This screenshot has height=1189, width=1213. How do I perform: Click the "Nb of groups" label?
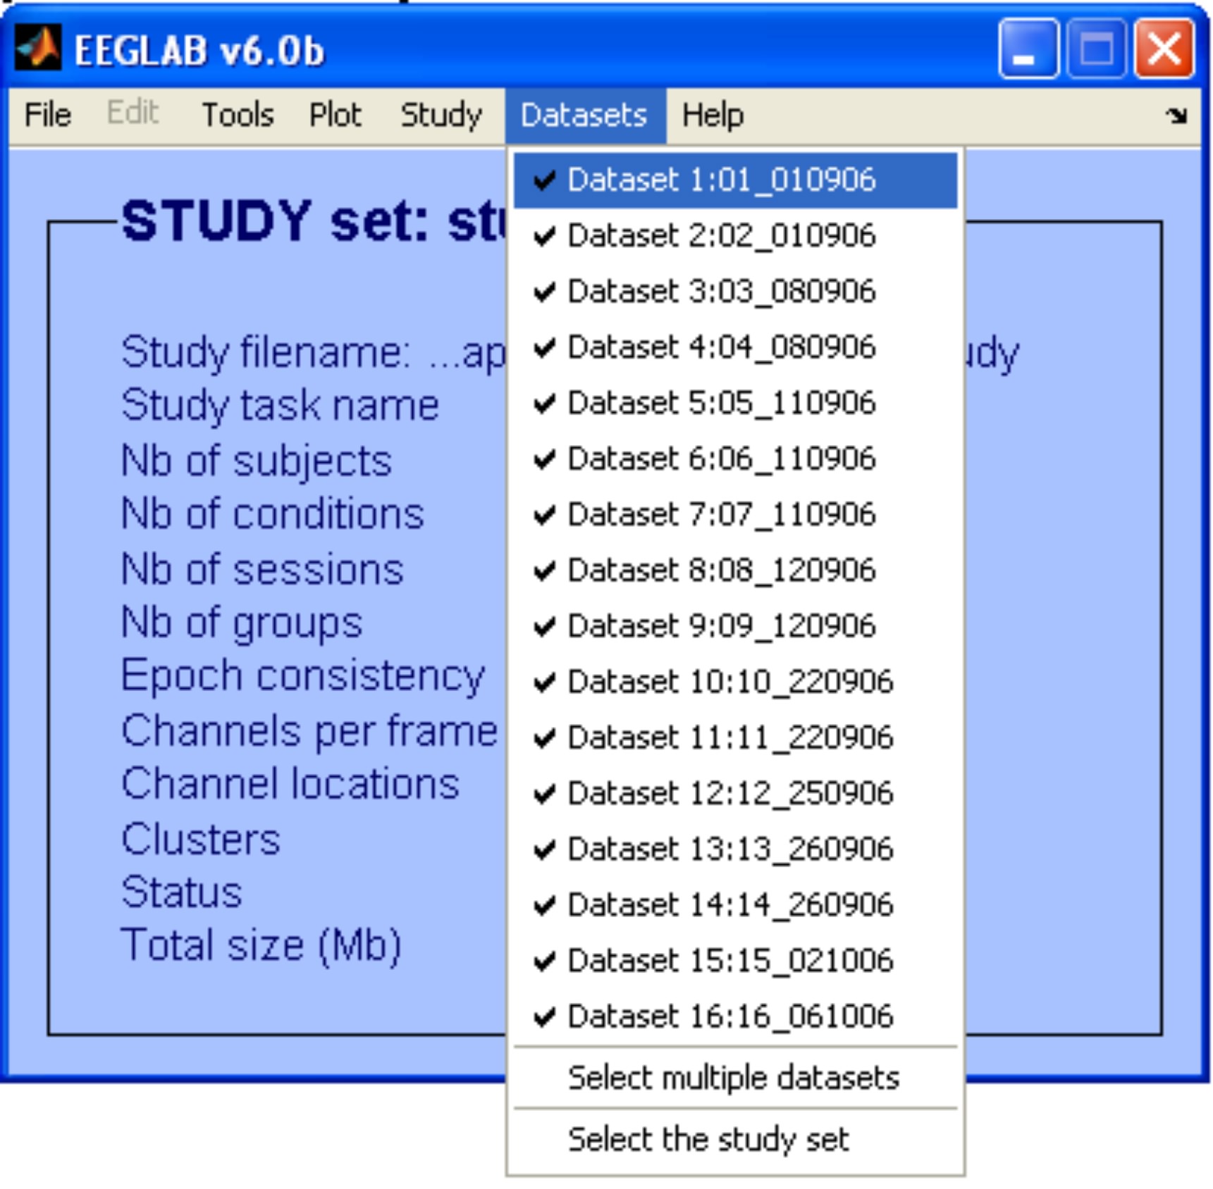tap(242, 625)
